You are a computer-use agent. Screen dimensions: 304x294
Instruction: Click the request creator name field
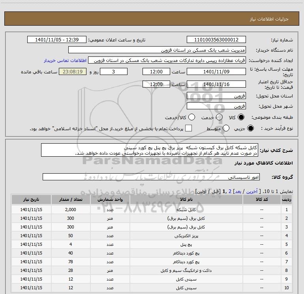(x=167, y=60)
